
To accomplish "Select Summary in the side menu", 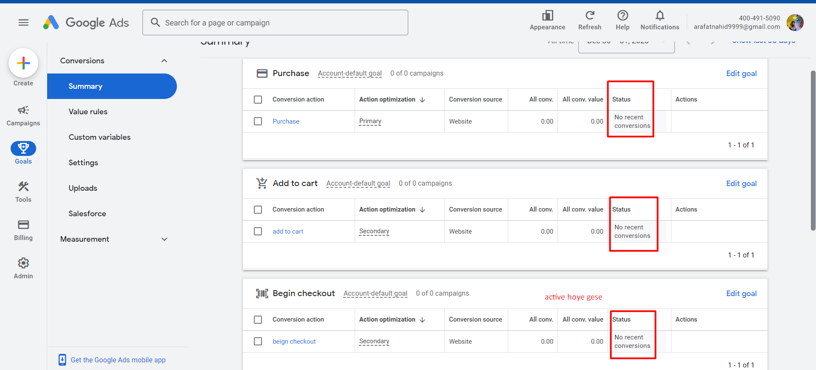I will 112,86.
